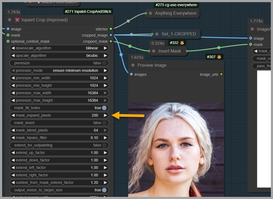Click the Set_1-CROPPED node
This screenshot has width=273, height=199.
tap(179, 34)
